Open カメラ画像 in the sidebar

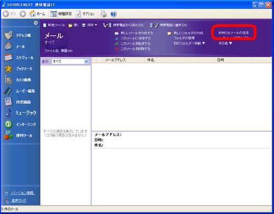(18, 80)
